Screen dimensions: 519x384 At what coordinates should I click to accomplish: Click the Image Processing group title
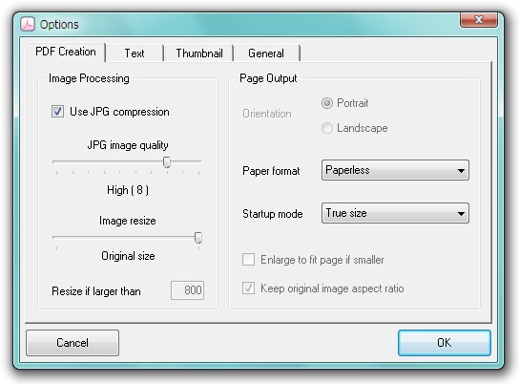pos(89,78)
